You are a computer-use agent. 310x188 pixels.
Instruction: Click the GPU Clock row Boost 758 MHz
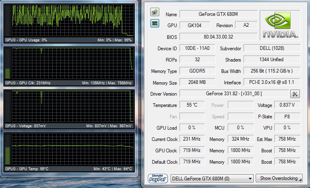(287, 150)
